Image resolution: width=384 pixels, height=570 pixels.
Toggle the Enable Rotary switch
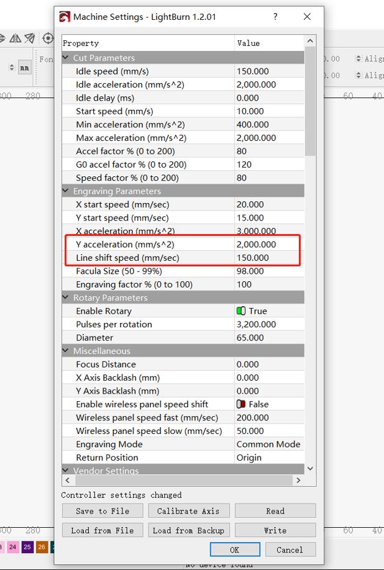pyautogui.click(x=240, y=311)
